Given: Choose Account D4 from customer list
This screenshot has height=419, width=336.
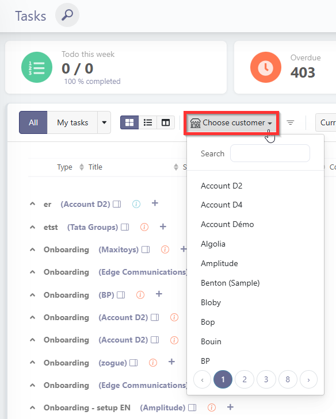Looking at the screenshot, I should tap(222, 205).
